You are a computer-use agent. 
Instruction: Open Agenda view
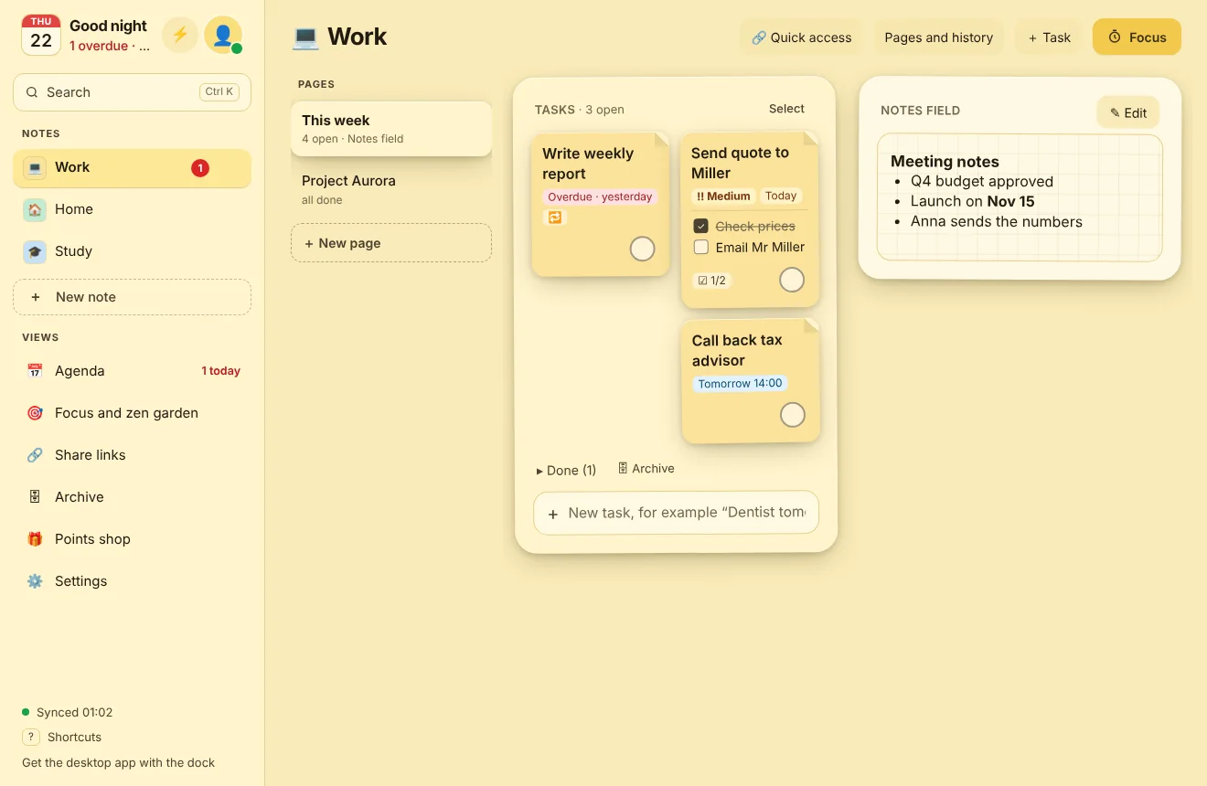pos(133,371)
